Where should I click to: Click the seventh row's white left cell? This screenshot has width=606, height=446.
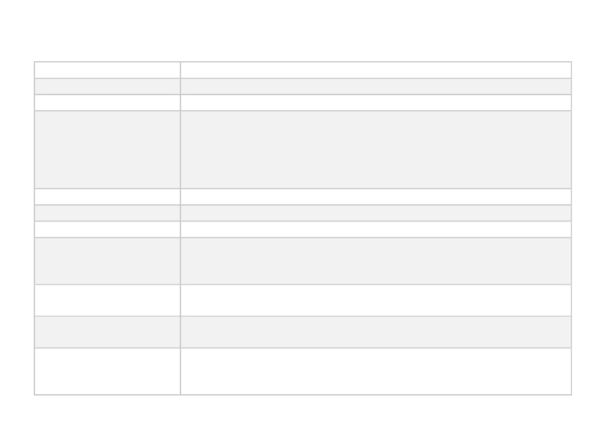click(107, 229)
